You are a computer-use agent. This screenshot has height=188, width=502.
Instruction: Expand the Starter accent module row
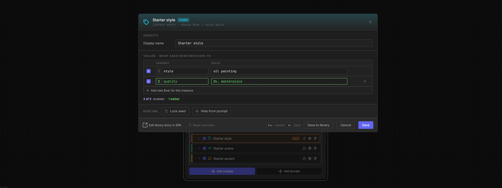(x=199, y=159)
